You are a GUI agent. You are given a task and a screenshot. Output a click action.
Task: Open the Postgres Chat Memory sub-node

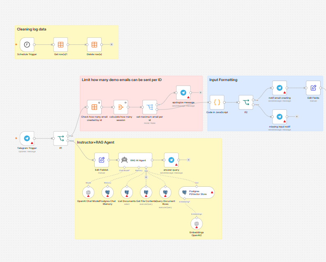pyautogui.click(x=107, y=192)
